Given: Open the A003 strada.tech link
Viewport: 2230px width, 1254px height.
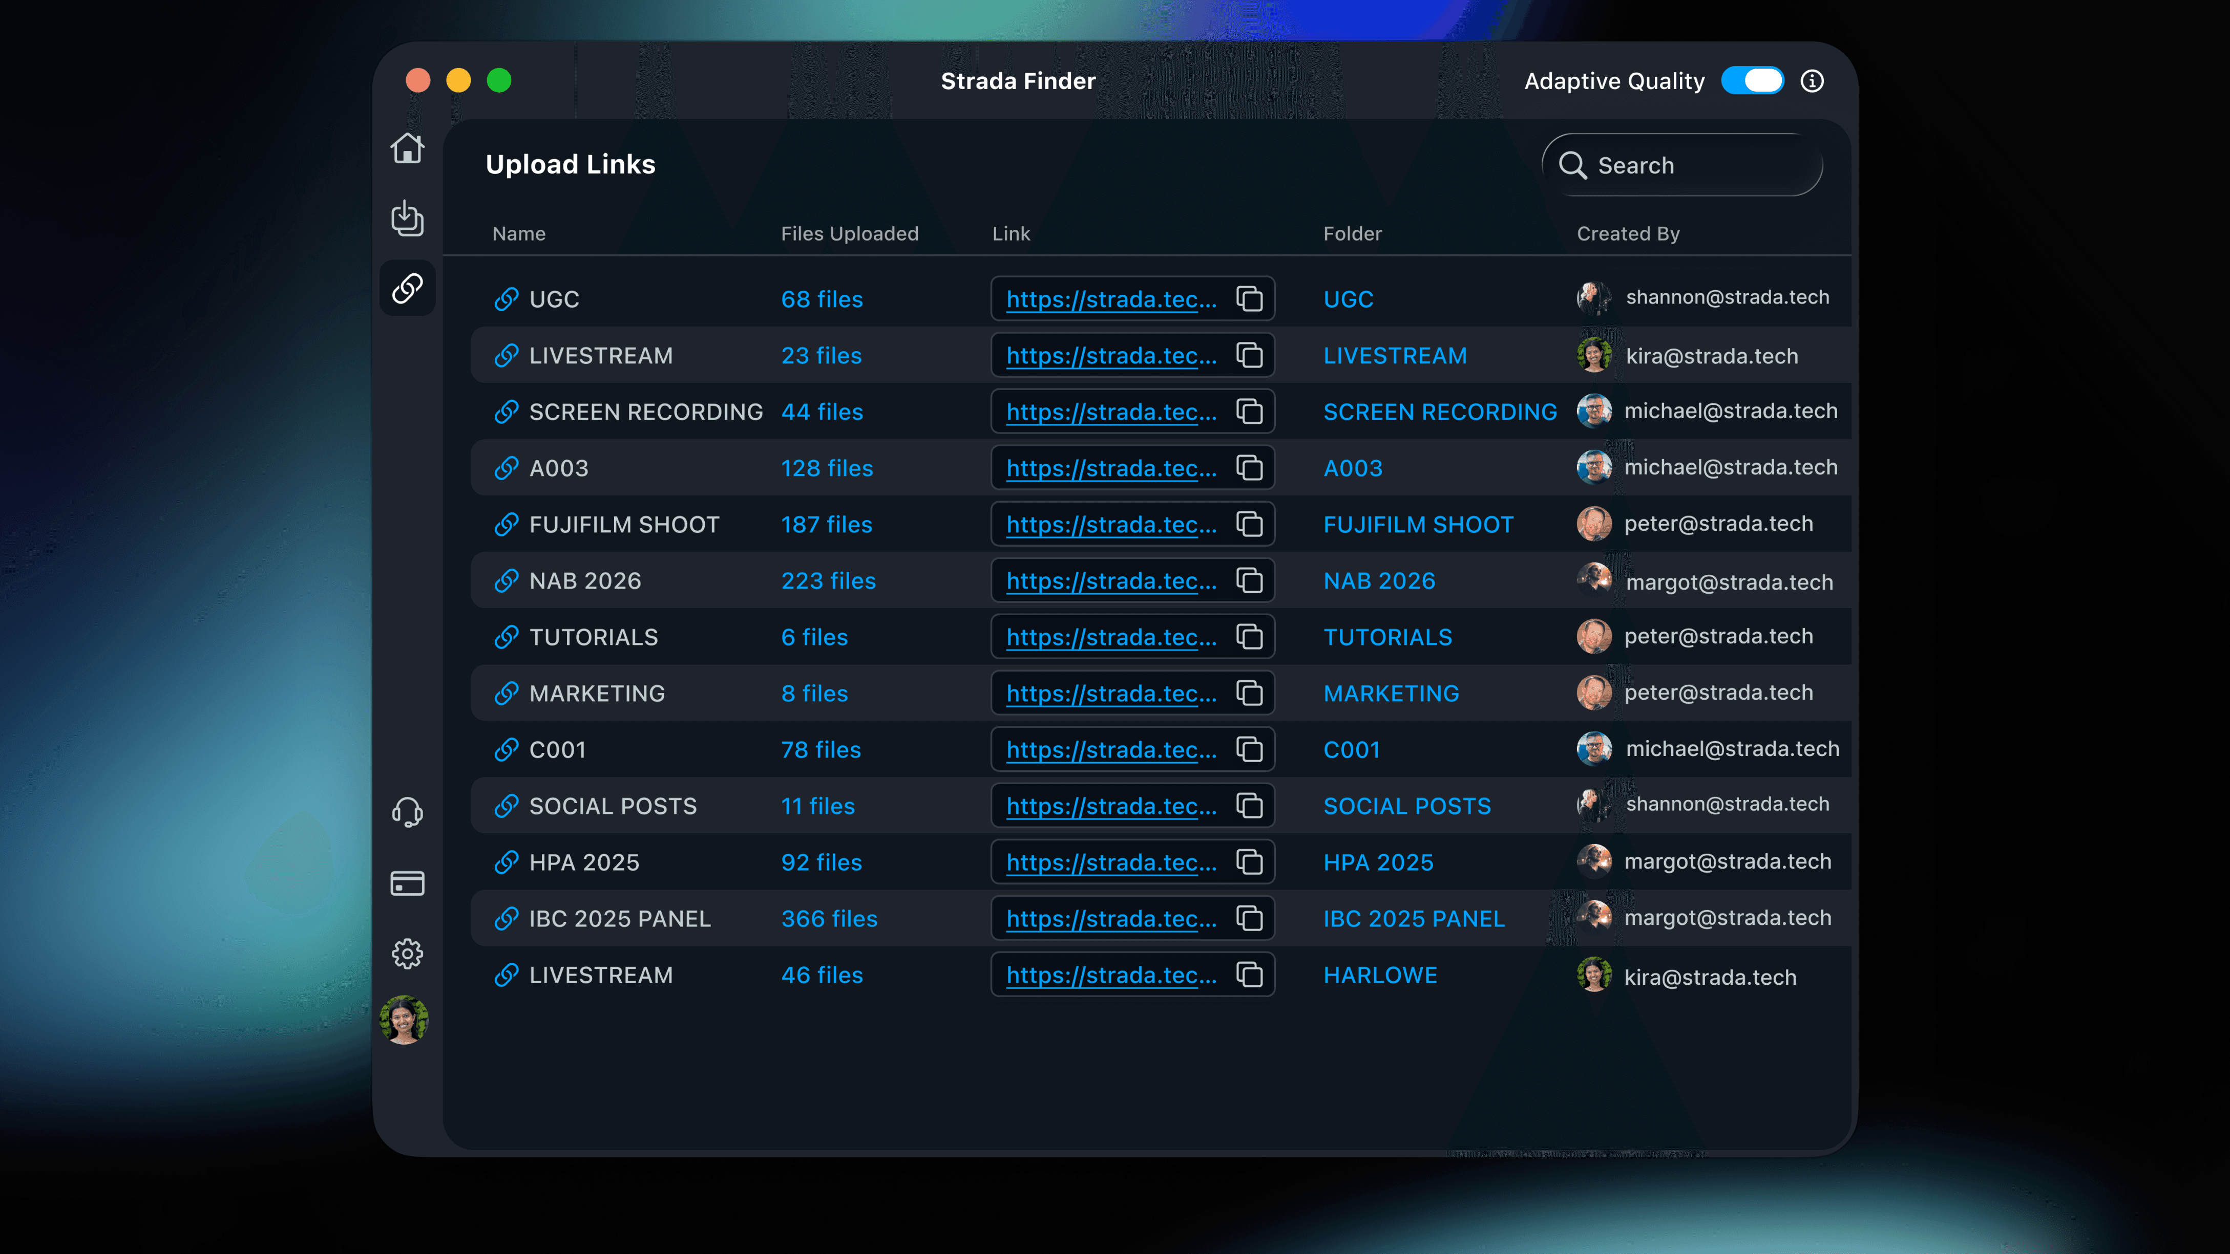Looking at the screenshot, I should pos(1111,468).
